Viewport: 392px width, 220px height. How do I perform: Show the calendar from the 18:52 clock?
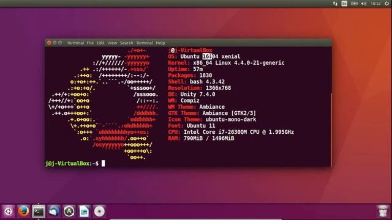pyautogui.click(x=375, y=4)
